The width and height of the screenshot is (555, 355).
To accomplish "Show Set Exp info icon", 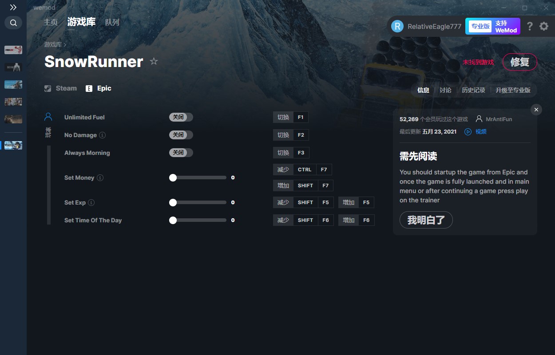I will pyautogui.click(x=91, y=202).
